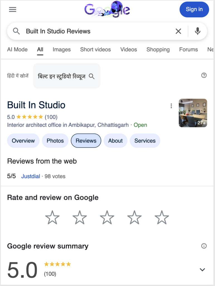Expand the Google review summary chevron

(202, 270)
